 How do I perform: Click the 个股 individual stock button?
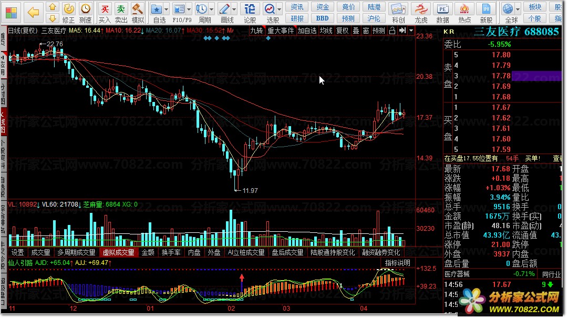535,18
